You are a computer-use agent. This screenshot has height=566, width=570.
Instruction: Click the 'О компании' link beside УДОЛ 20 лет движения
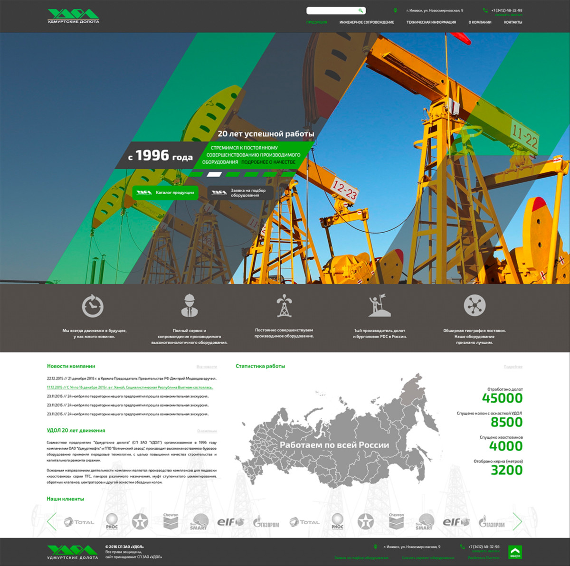pos(207,431)
